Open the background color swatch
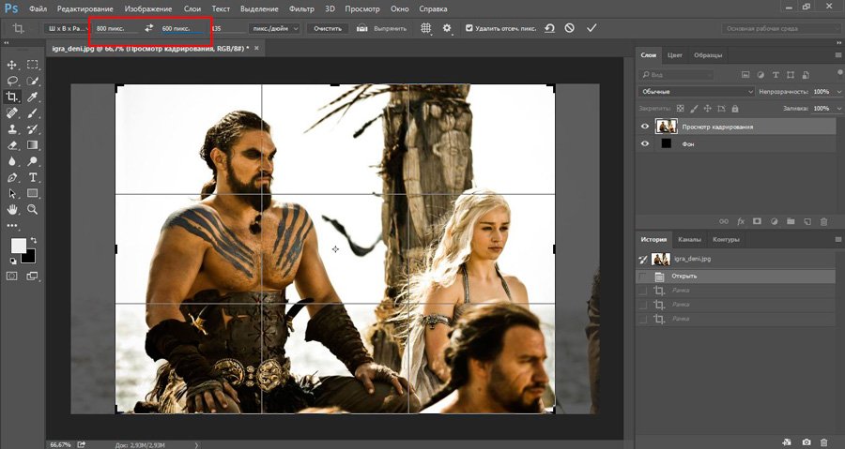 (30, 258)
